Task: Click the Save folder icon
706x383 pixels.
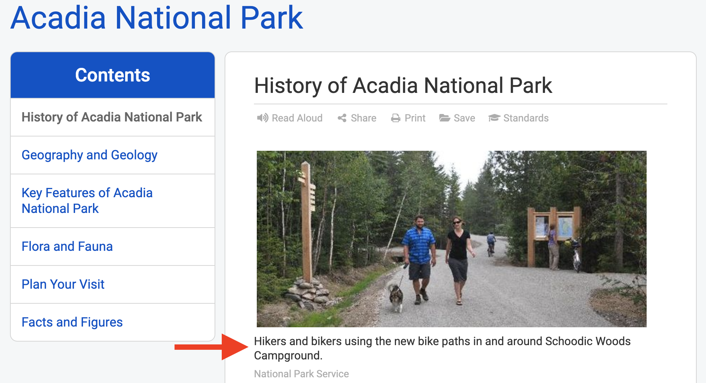Action: click(x=445, y=118)
